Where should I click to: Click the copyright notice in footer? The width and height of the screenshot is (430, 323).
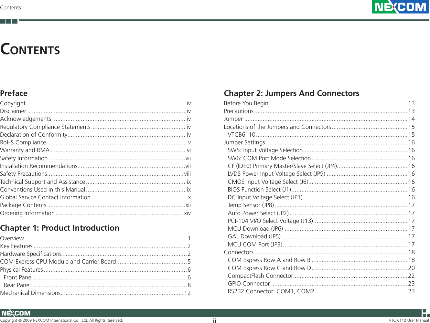pyautogui.click(x=61, y=320)
